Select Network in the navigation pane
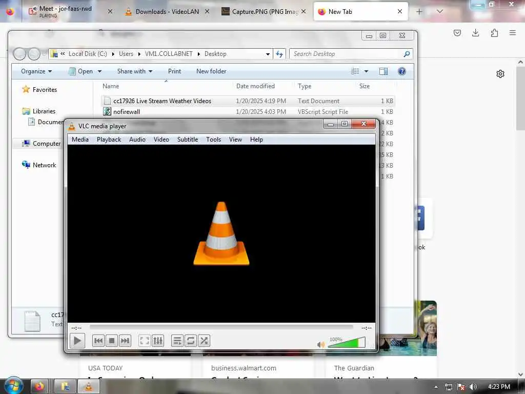This screenshot has height=394, width=525. (44, 165)
